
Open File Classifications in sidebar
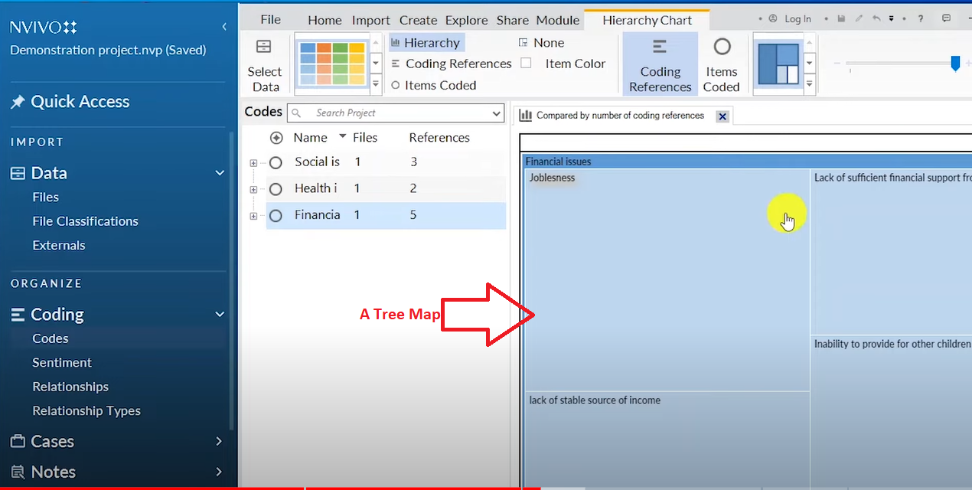click(x=85, y=221)
